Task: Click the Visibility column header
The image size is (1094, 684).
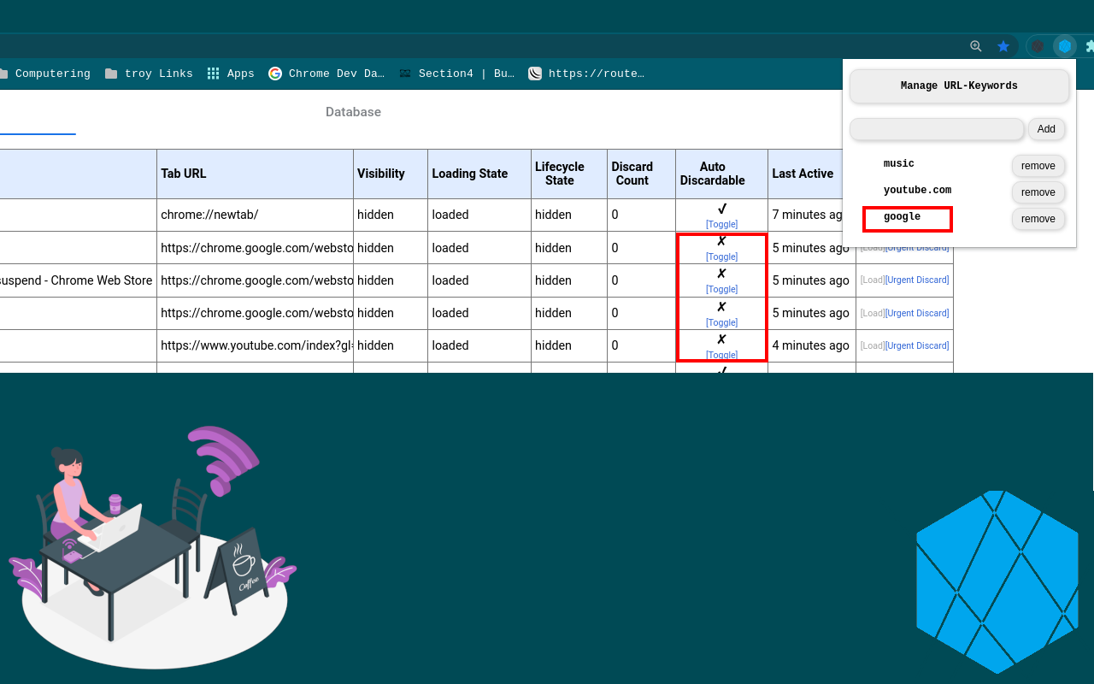Action: point(391,174)
